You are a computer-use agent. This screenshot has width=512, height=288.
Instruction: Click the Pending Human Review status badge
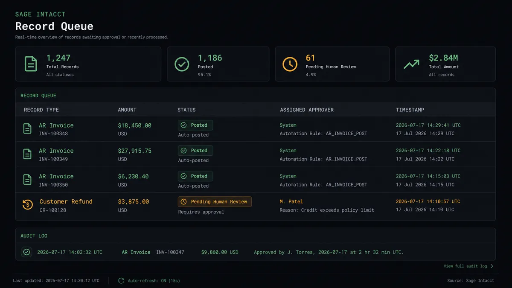[215, 202]
